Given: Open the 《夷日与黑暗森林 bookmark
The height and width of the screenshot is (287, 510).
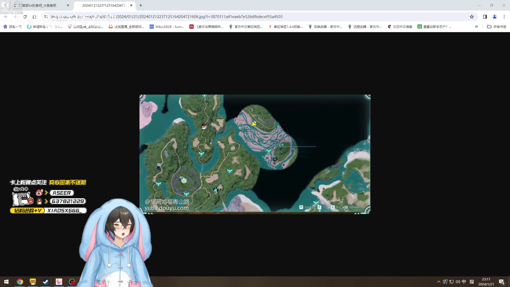Looking at the screenshot, I should click(206, 27).
